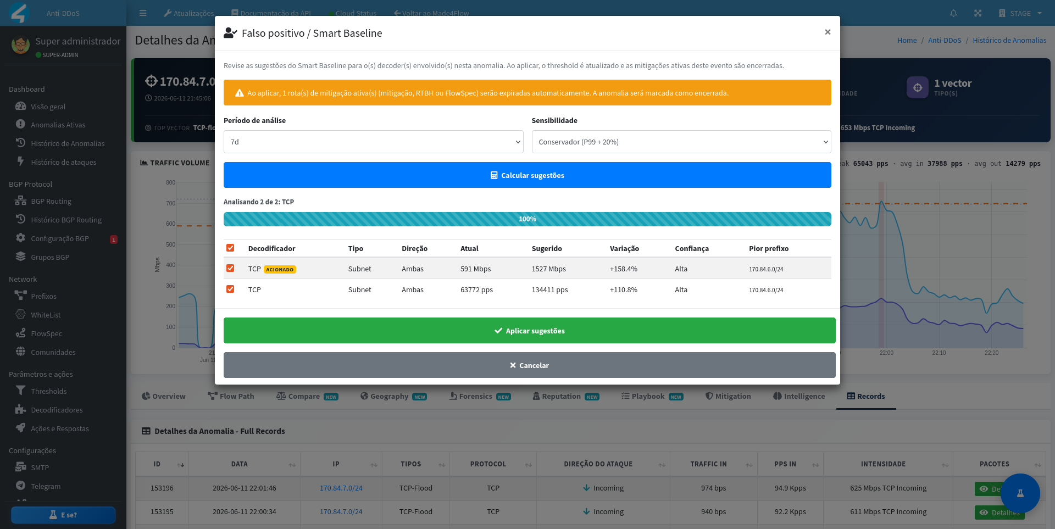Image resolution: width=1055 pixels, height=529 pixels.
Task: Sort records table by ID column
Action: pyautogui.click(x=162, y=464)
